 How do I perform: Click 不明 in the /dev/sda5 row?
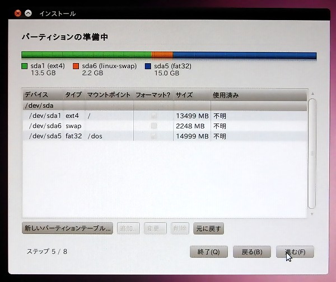coord(220,136)
